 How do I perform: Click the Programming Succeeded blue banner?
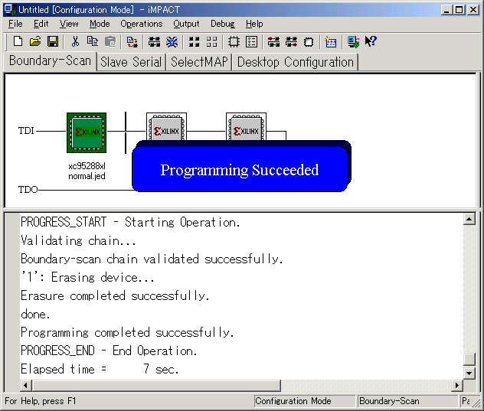(x=240, y=170)
